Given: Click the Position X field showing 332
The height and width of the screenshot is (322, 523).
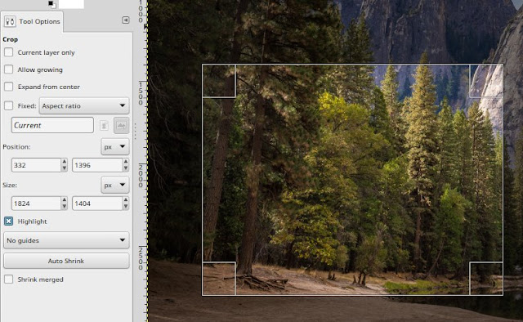Looking at the screenshot, I should coord(36,165).
